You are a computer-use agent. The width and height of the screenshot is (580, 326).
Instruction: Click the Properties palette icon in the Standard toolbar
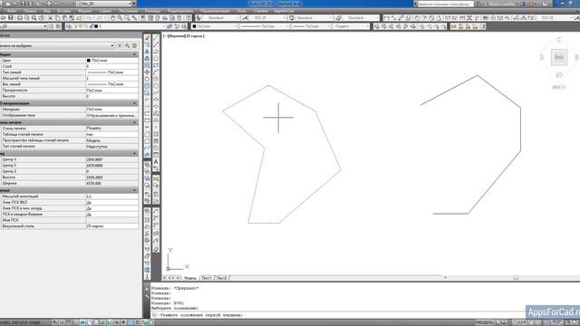pos(143,18)
